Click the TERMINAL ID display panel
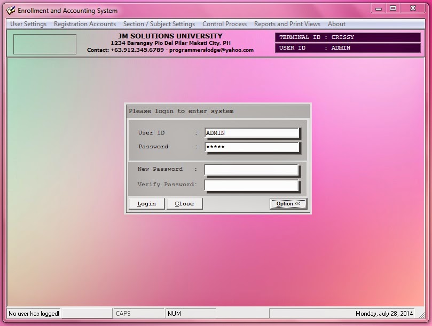 348,37
